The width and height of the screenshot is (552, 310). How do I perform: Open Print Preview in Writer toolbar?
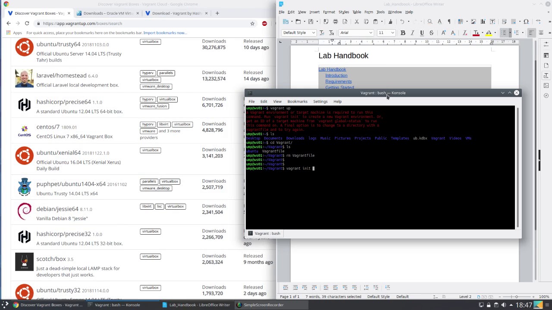[345, 22]
